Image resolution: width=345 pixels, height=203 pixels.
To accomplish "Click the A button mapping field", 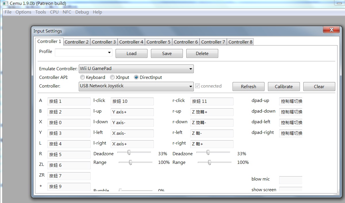I will coord(69,101).
